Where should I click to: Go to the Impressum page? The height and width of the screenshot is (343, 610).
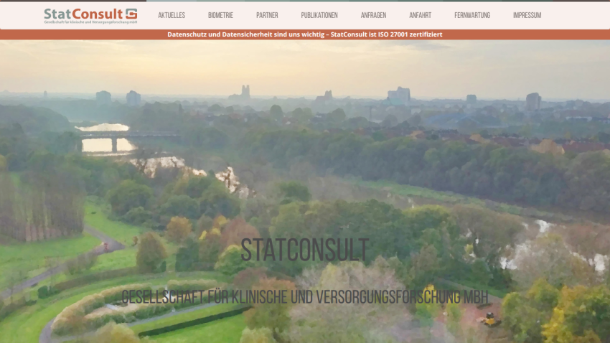[x=527, y=16]
